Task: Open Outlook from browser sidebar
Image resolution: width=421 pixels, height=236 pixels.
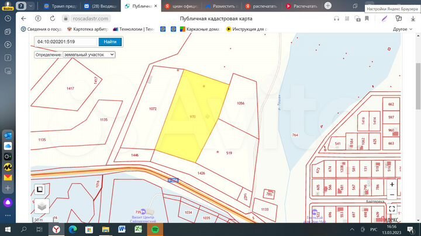Action: pyautogui.click(x=8, y=135)
